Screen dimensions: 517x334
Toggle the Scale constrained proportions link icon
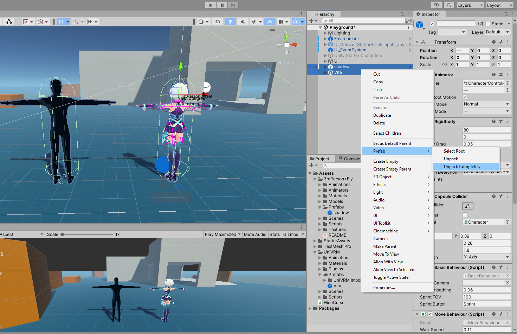[x=445, y=65]
